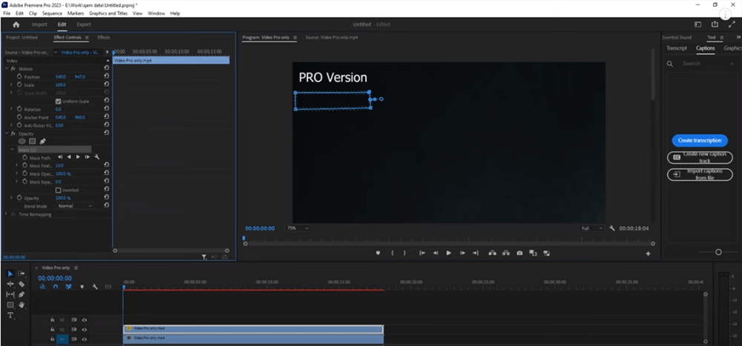Click the Extract button in Program Monitor

(x=506, y=253)
